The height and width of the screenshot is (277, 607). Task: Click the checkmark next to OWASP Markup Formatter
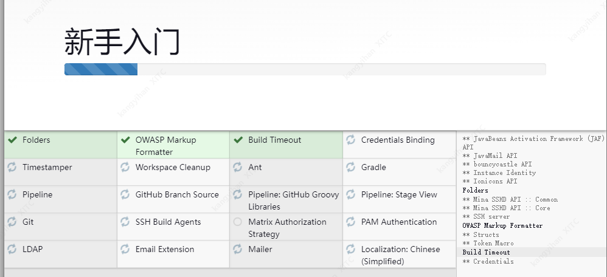pos(125,140)
